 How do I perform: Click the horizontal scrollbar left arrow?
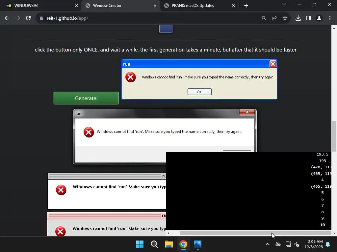click(168, 233)
